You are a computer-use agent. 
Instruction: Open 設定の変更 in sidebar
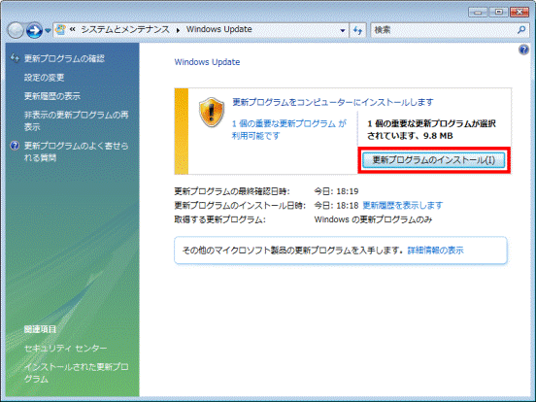pos(44,78)
